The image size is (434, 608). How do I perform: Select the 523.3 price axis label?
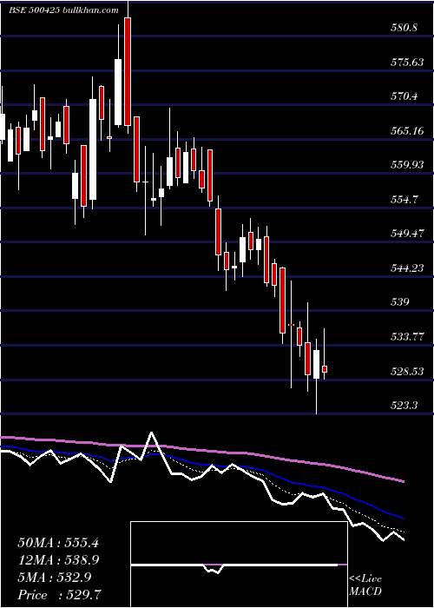coord(404,406)
